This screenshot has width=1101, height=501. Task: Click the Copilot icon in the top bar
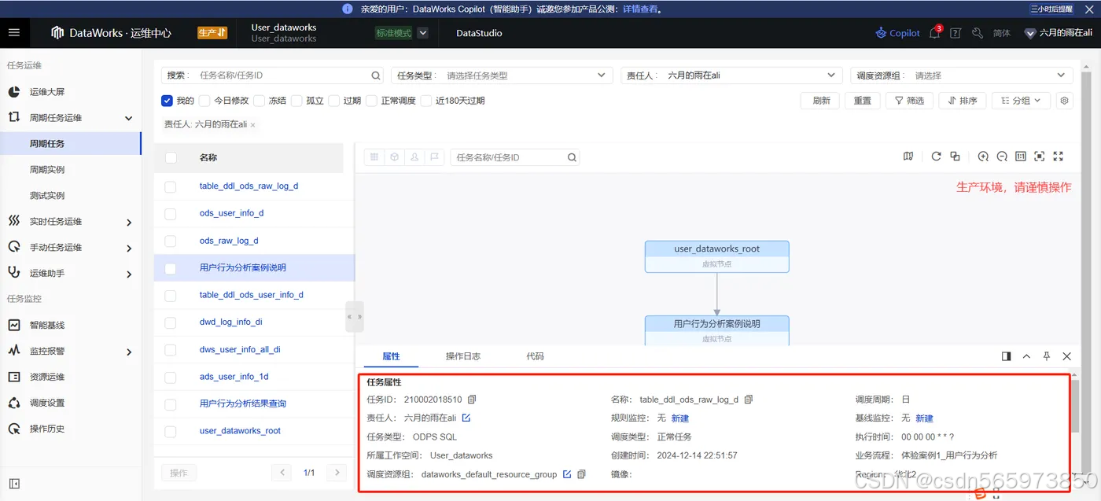pyautogui.click(x=897, y=33)
